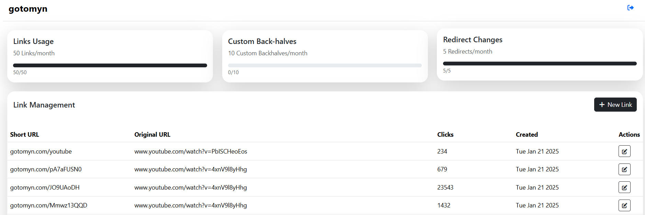Click the 23543 clicks count cell
645x215 pixels.
click(445, 188)
